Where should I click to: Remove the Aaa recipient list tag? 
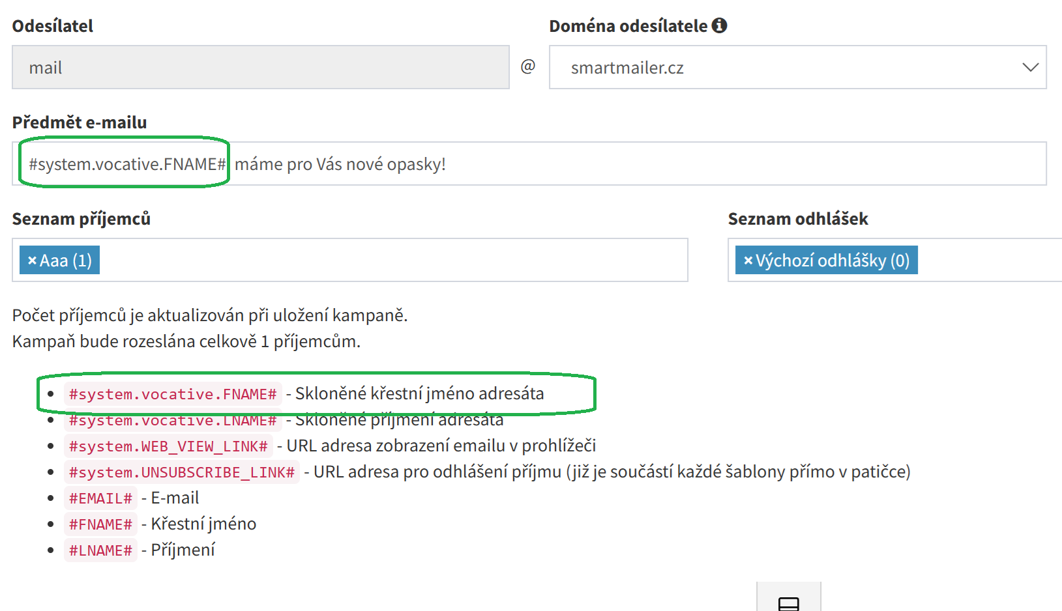tap(32, 261)
